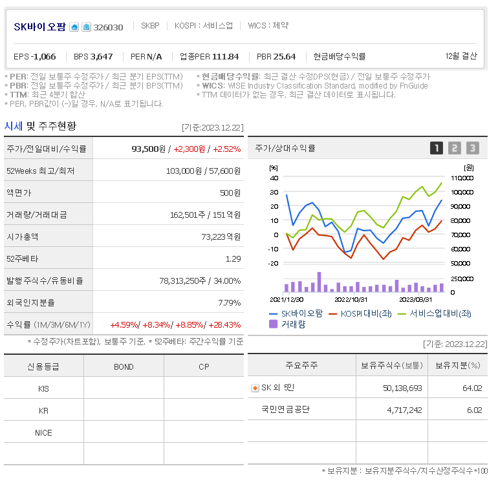498x486 pixels.
Task: Select the 시가총액 73,223억원 value
Action: (x=221, y=237)
